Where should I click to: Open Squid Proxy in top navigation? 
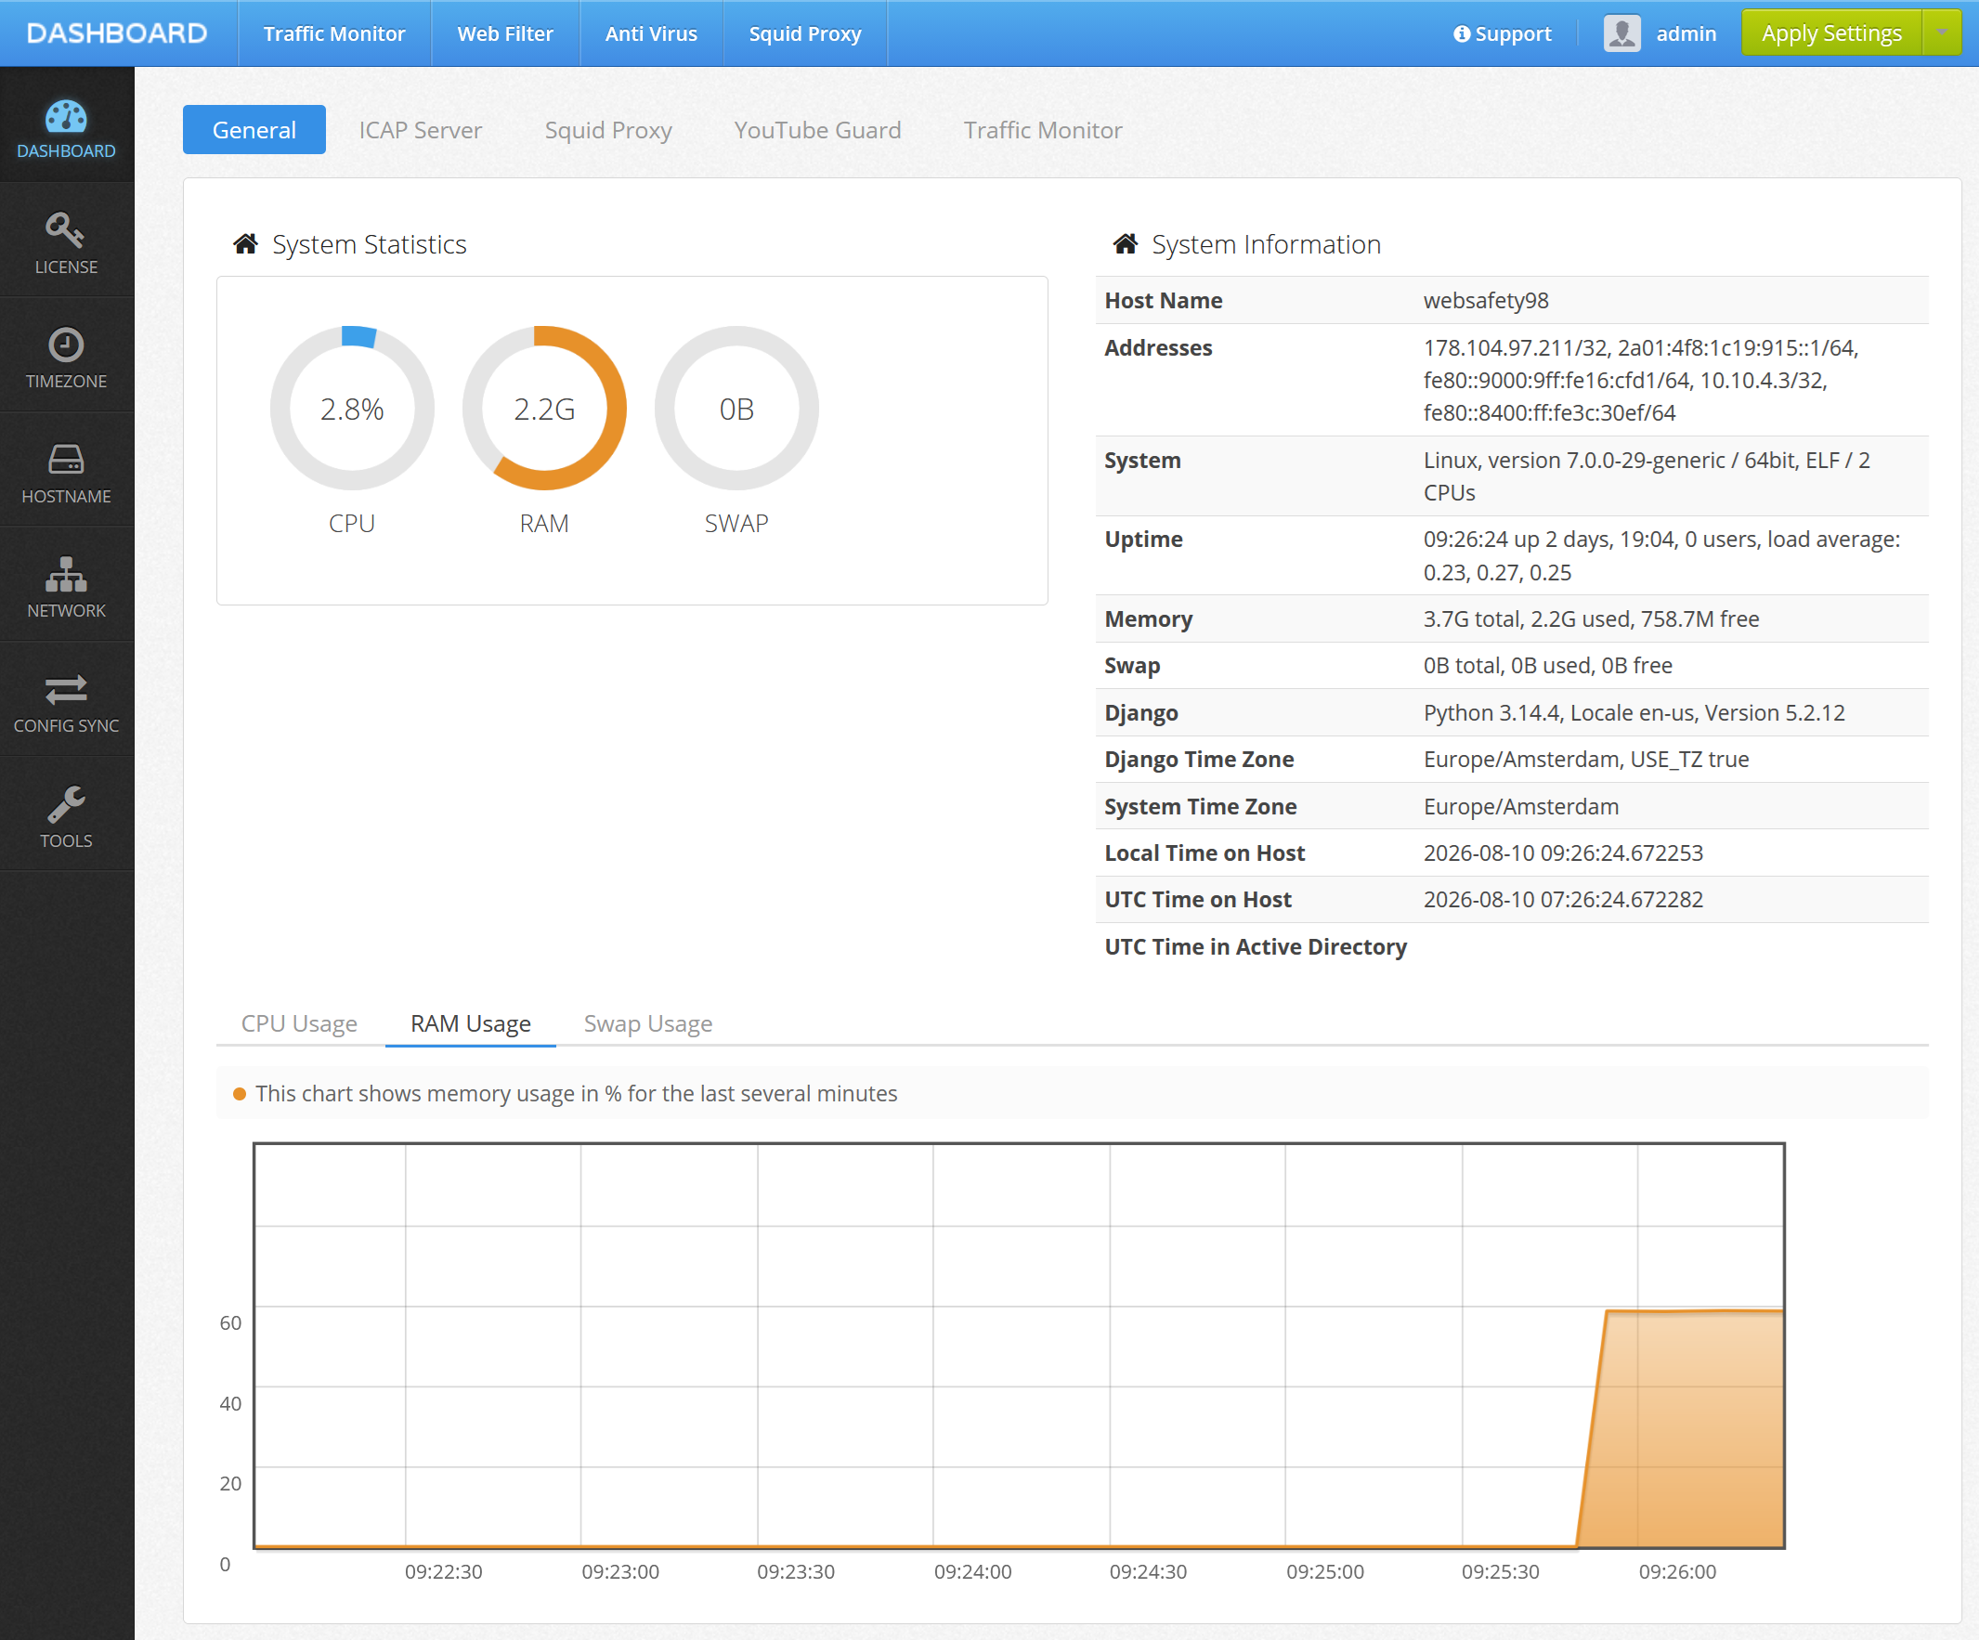pyautogui.click(x=805, y=33)
